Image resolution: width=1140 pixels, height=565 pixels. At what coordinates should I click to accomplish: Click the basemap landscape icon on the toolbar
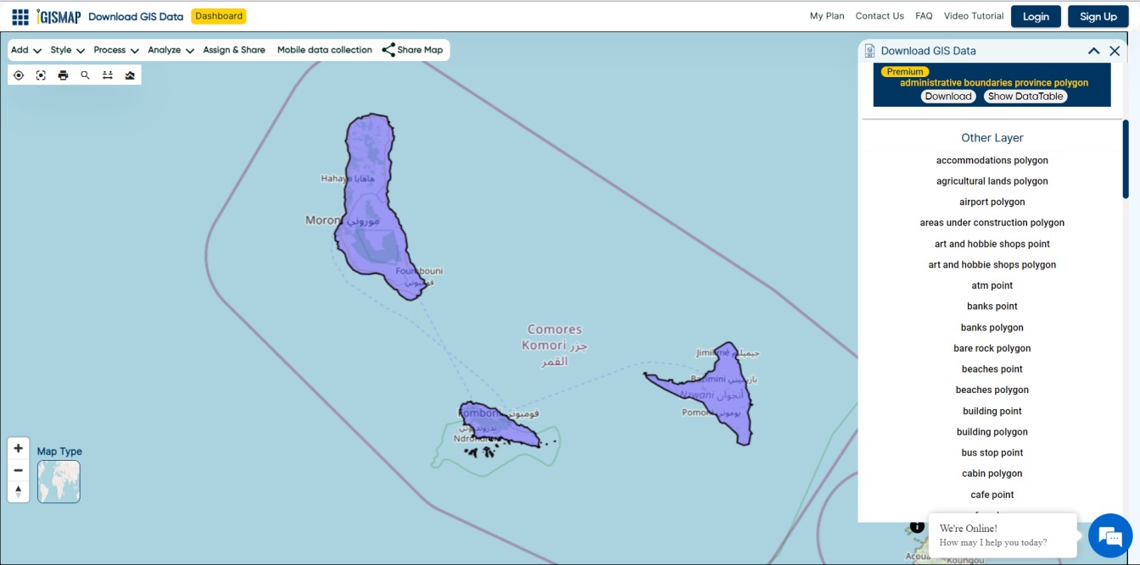[x=129, y=75]
